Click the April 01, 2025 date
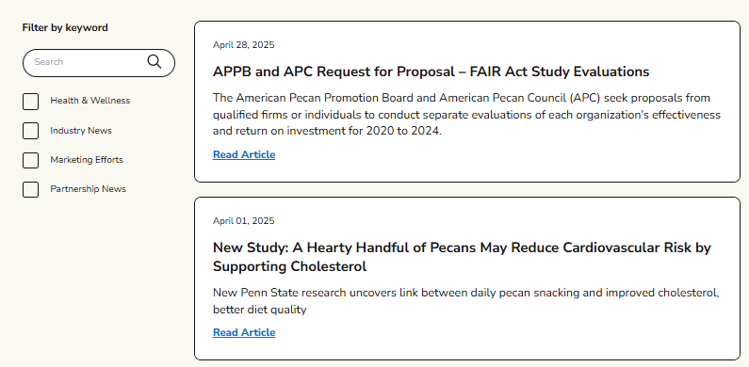 tap(244, 221)
